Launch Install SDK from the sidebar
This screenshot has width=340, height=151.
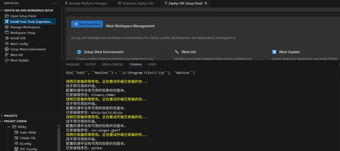tap(18, 38)
